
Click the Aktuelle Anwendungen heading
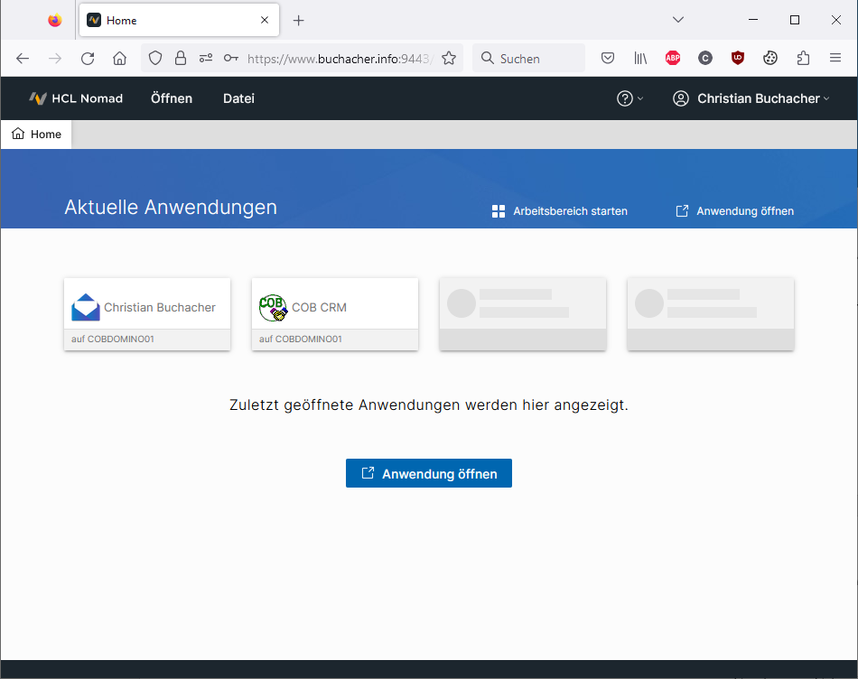point(171,208)
